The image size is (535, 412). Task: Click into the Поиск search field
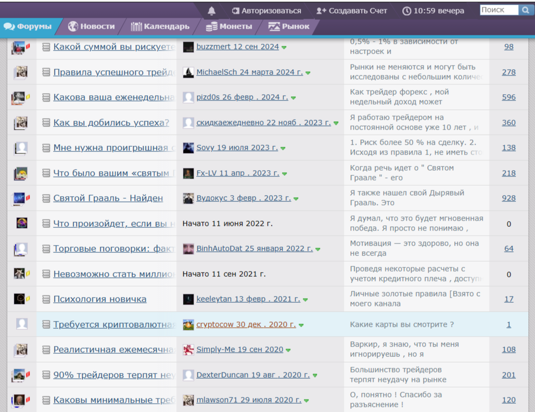[x=499, y=10]
